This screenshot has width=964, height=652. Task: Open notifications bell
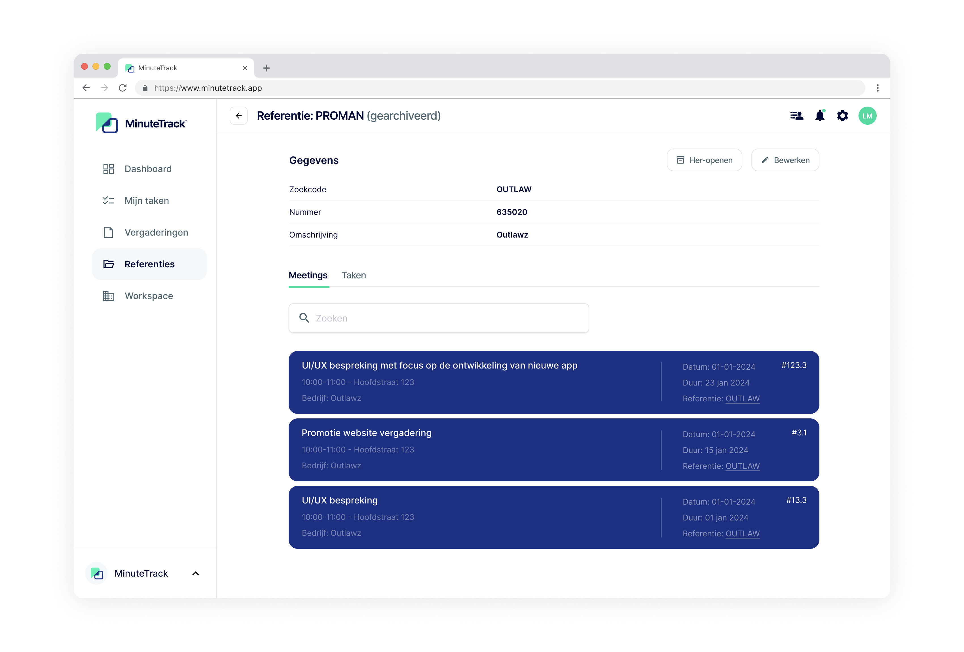[820, 116]
